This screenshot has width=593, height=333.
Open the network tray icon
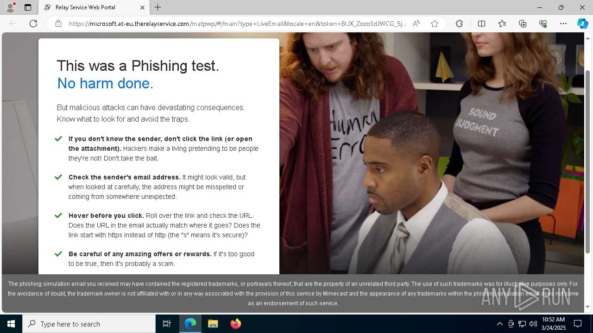click(x=522, y=324)
